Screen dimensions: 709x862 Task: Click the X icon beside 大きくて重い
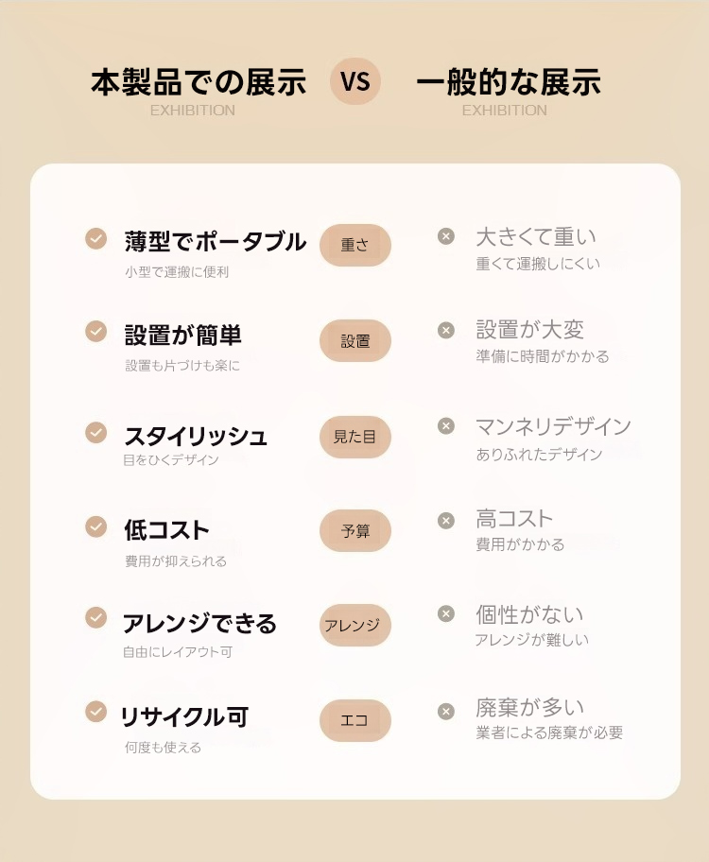446,236
